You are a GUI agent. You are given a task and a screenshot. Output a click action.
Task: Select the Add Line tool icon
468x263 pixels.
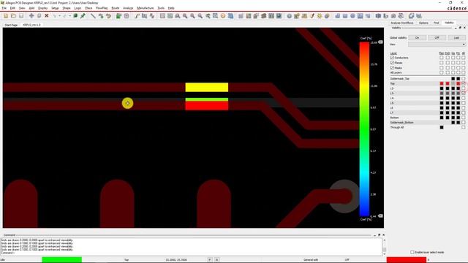coord(93,16)
